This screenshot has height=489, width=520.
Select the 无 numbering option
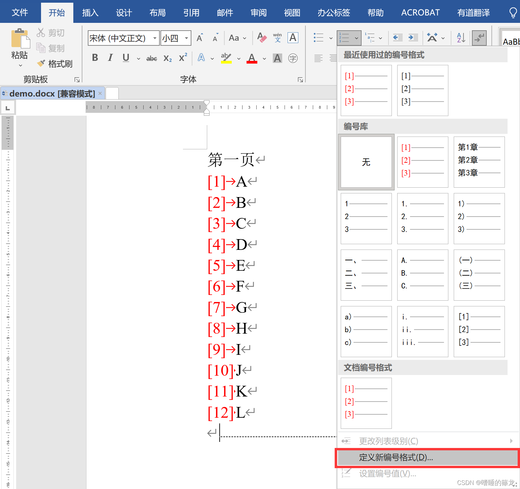[366, 162]
